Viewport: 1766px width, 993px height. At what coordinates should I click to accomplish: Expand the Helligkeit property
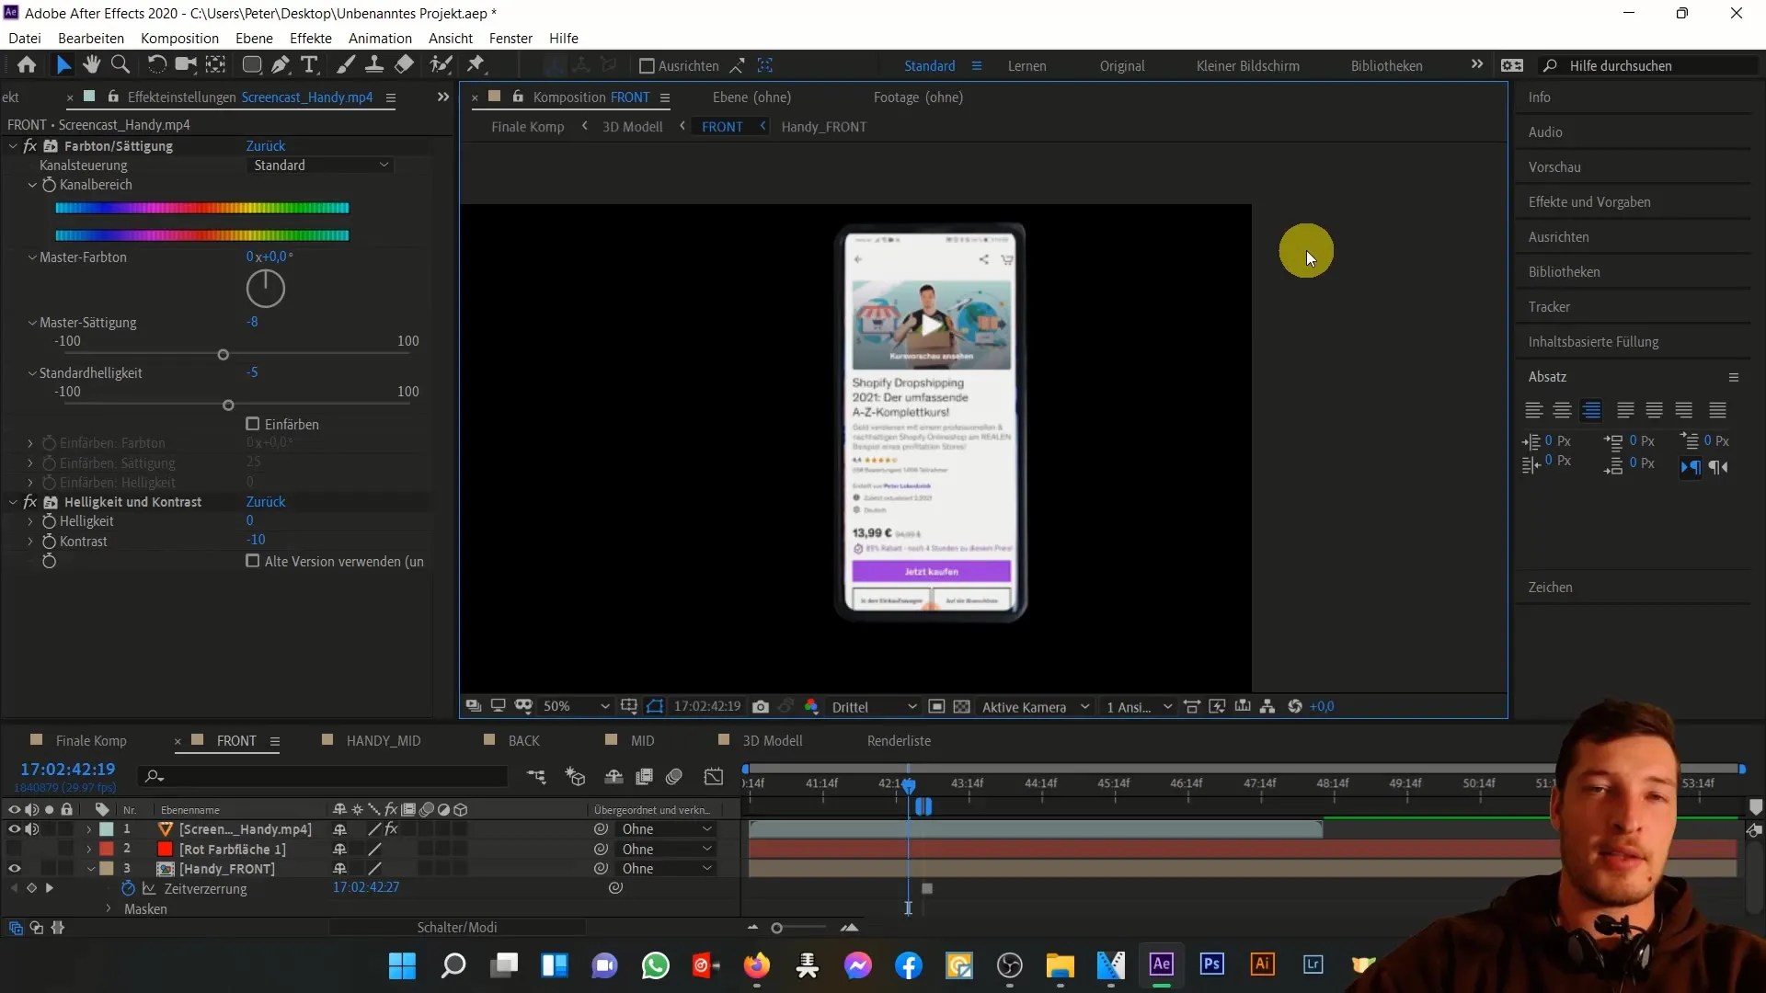(30, 521)
